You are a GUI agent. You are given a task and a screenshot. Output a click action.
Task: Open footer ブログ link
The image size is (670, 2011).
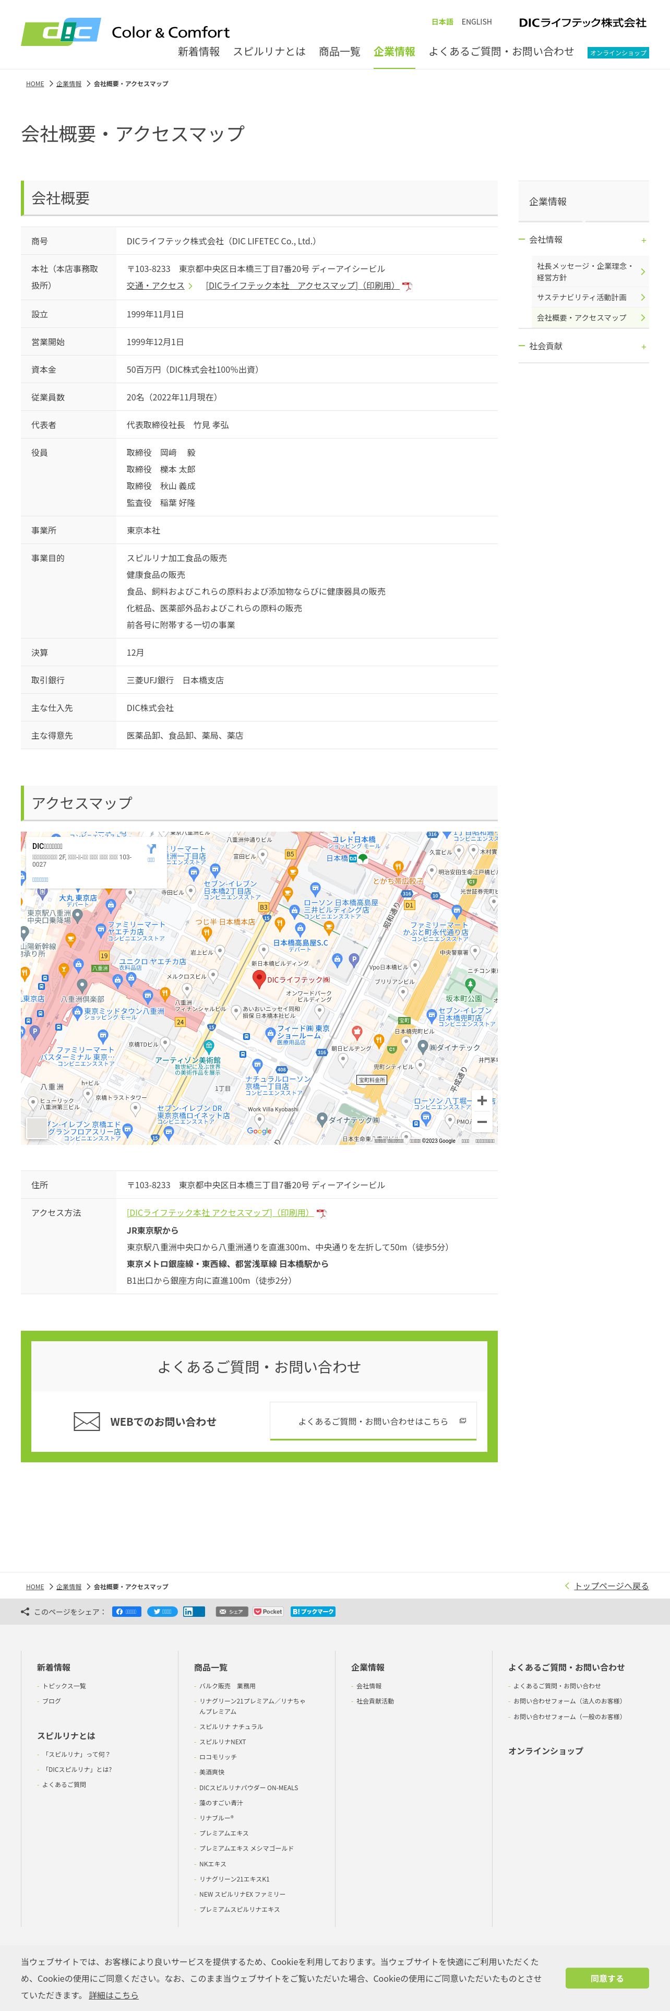pos(52,1700)
